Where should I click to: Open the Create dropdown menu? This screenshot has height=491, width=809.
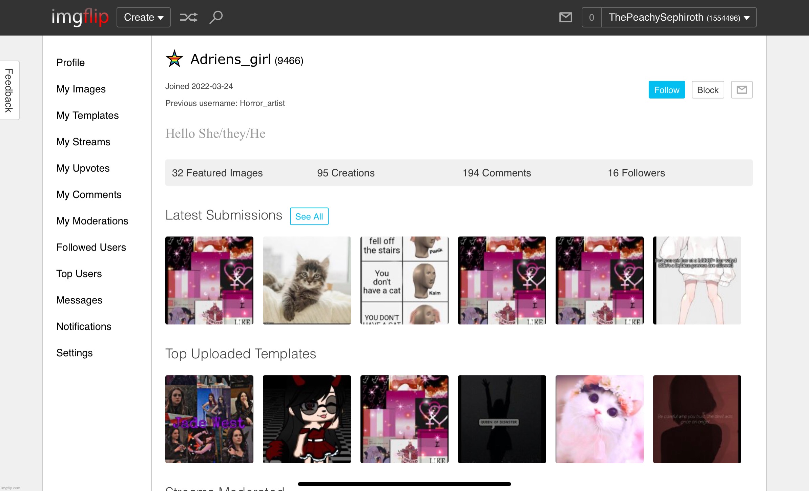(144, 17)
